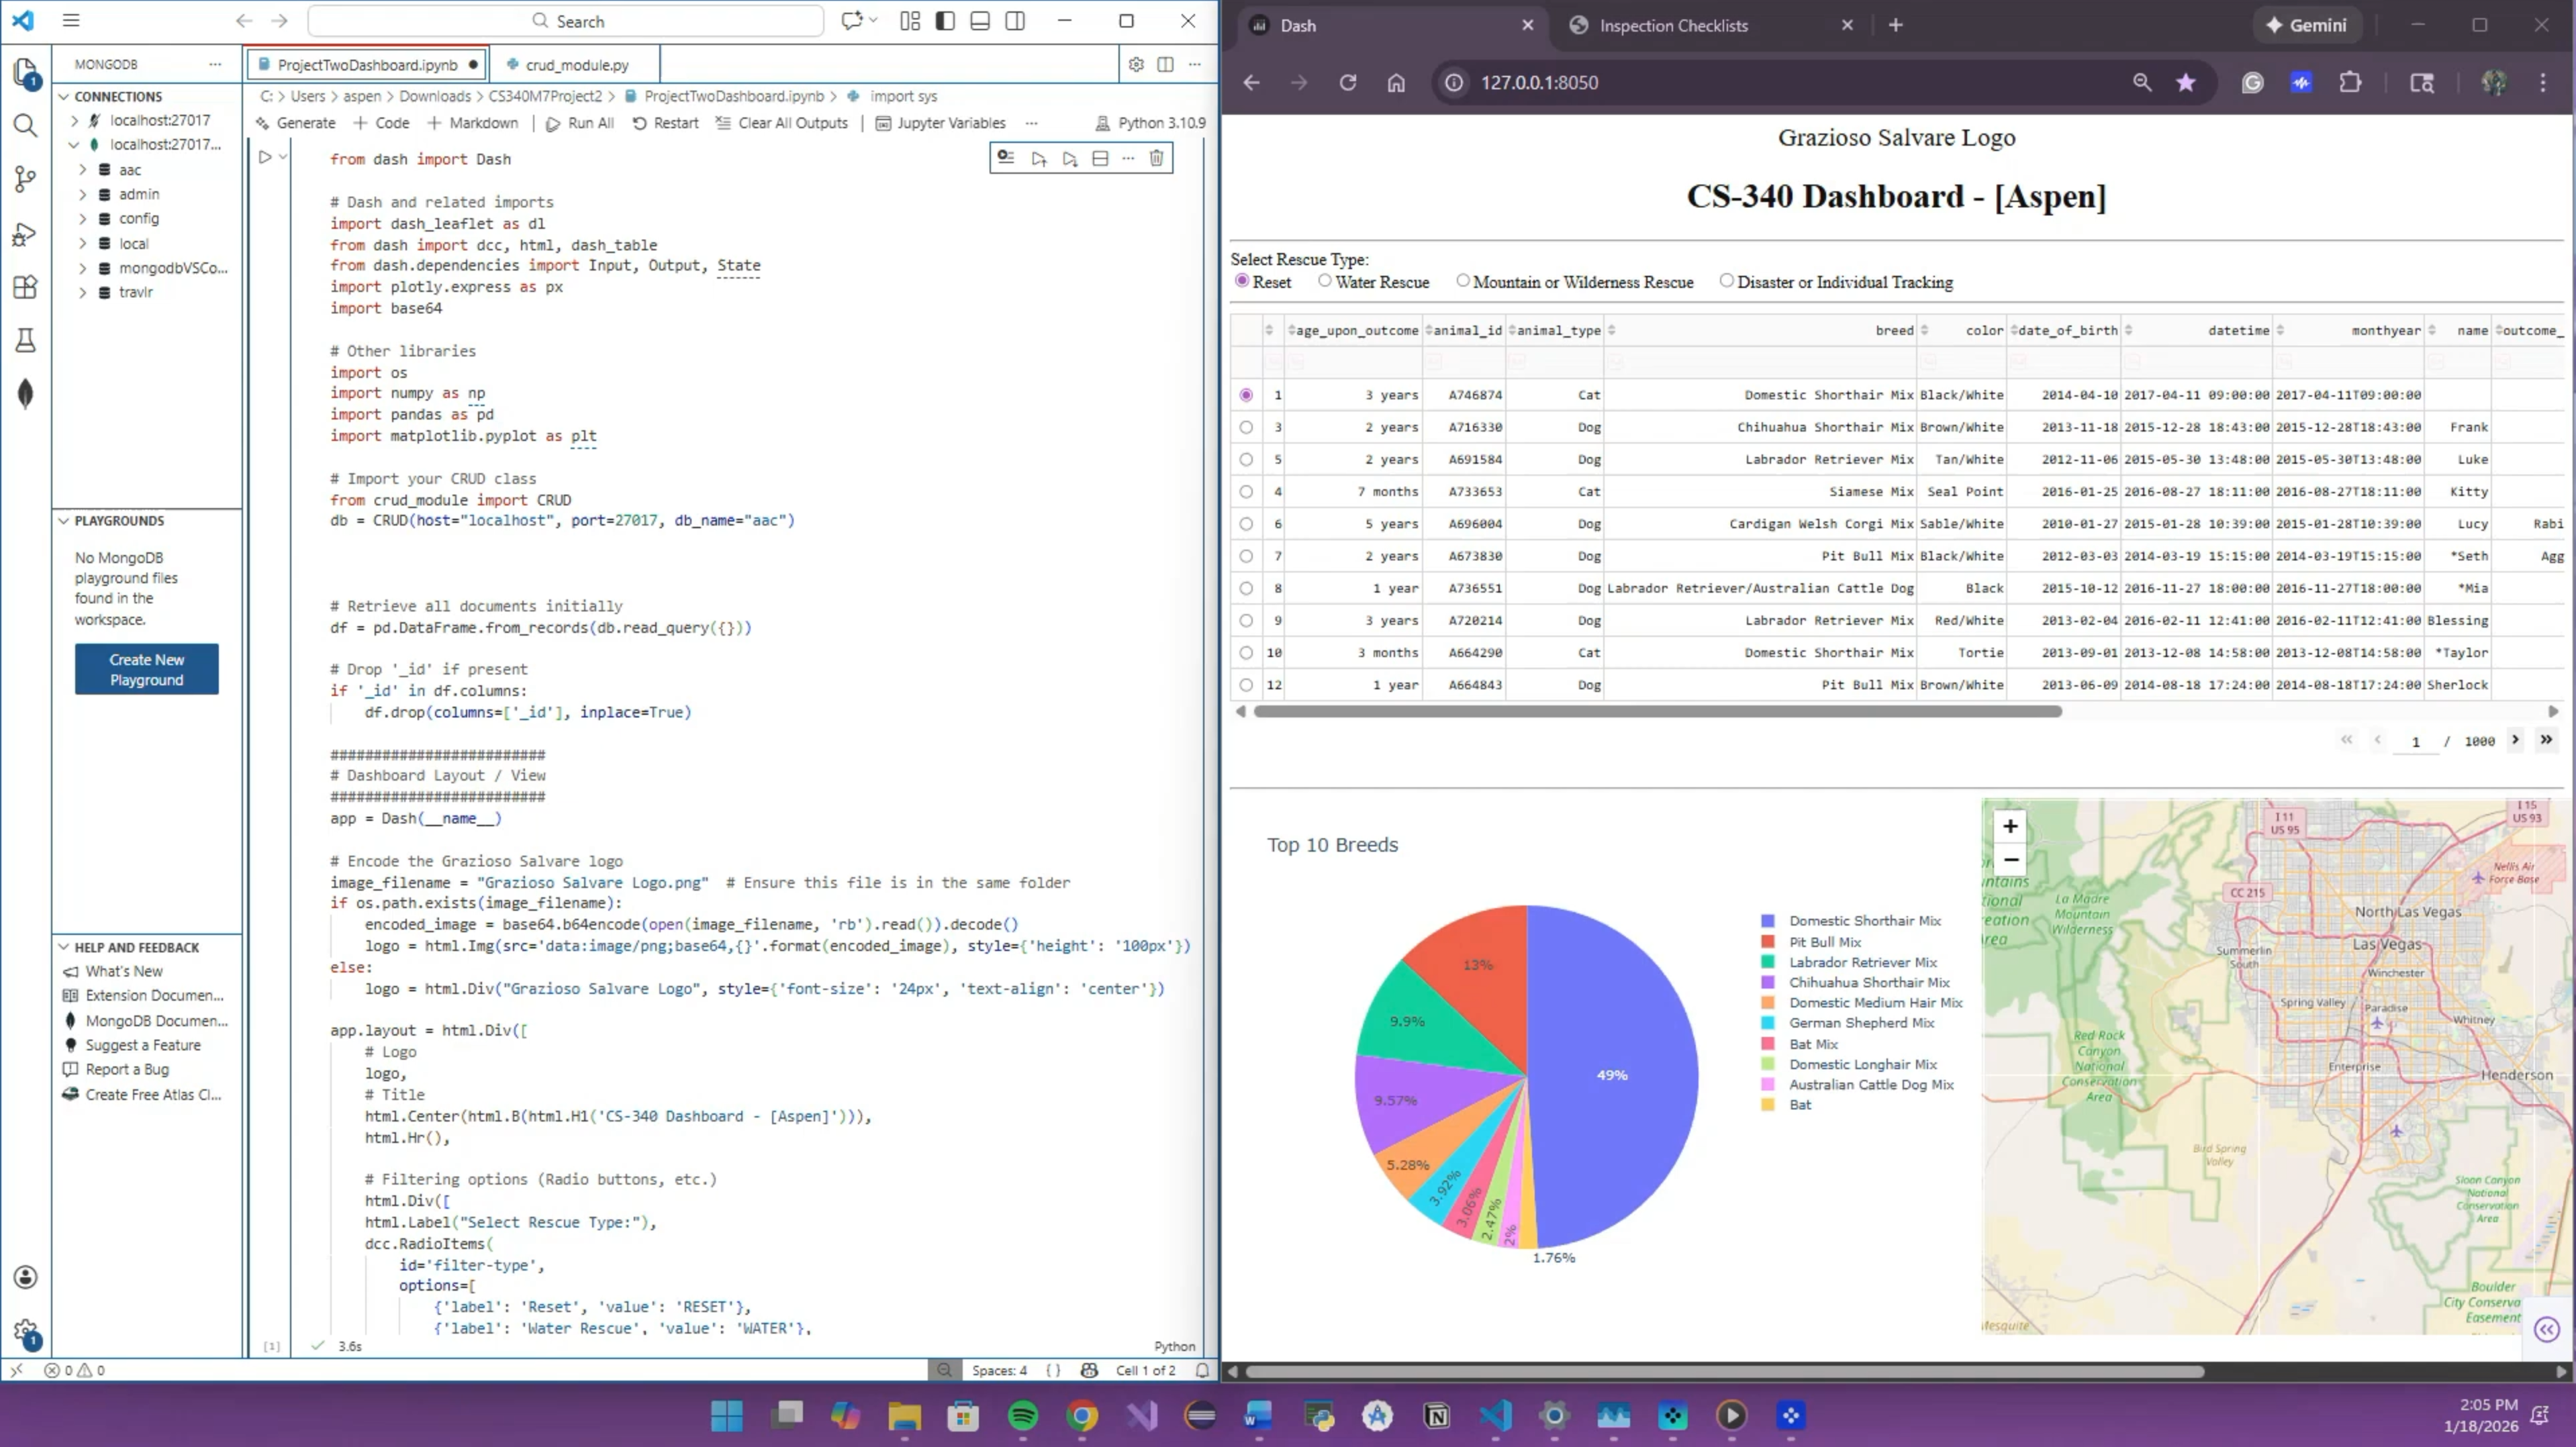Bookmark page with the star icon

pyautogui.click(x=2186, y=83)
